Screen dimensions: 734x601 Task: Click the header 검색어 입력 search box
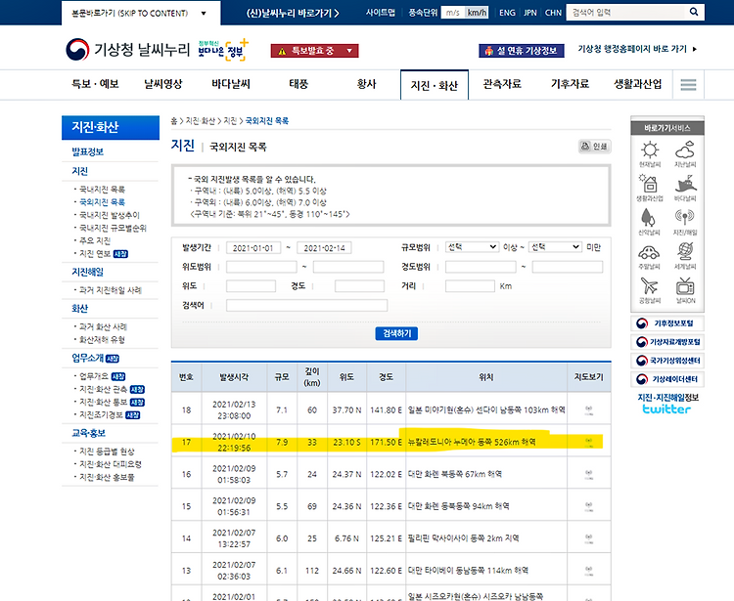tap(626, 12)
